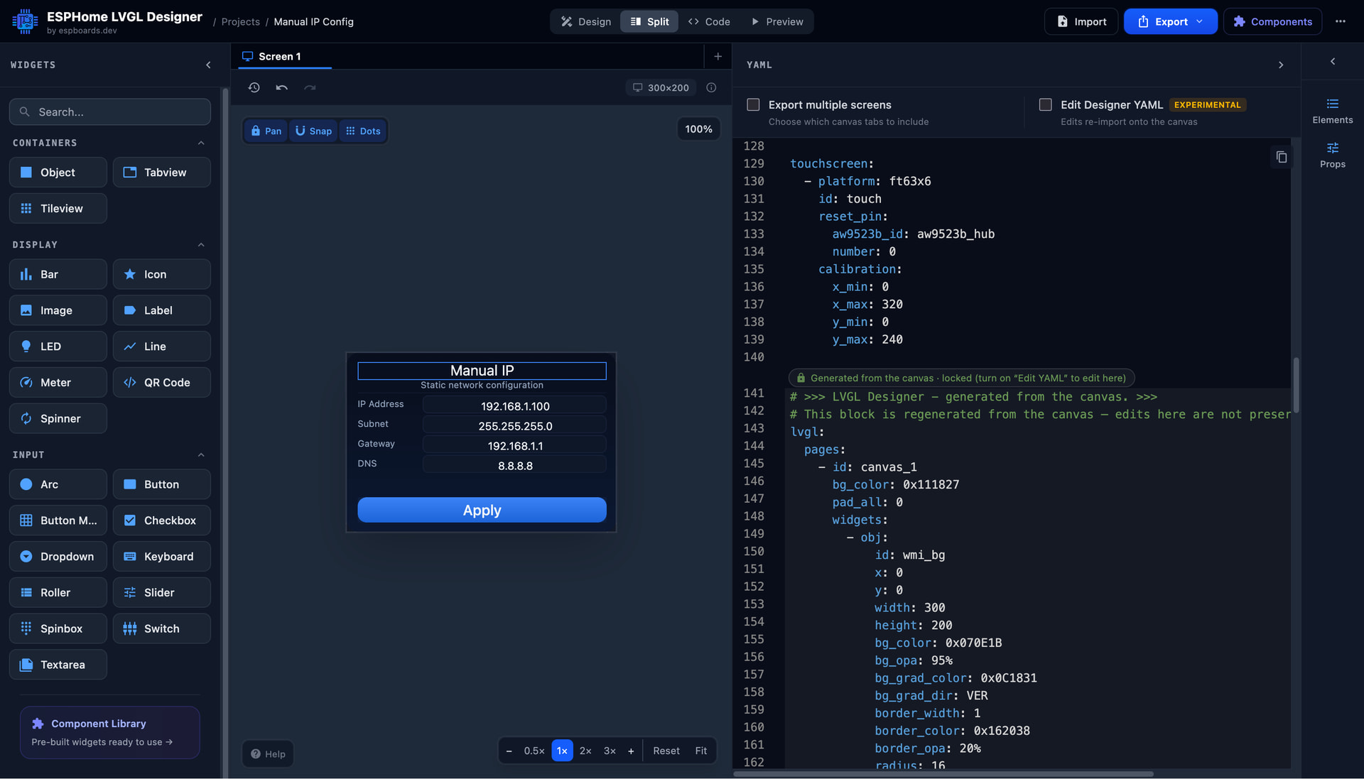
Task: Add the Slider widget
Action: (x=162, y=593)
